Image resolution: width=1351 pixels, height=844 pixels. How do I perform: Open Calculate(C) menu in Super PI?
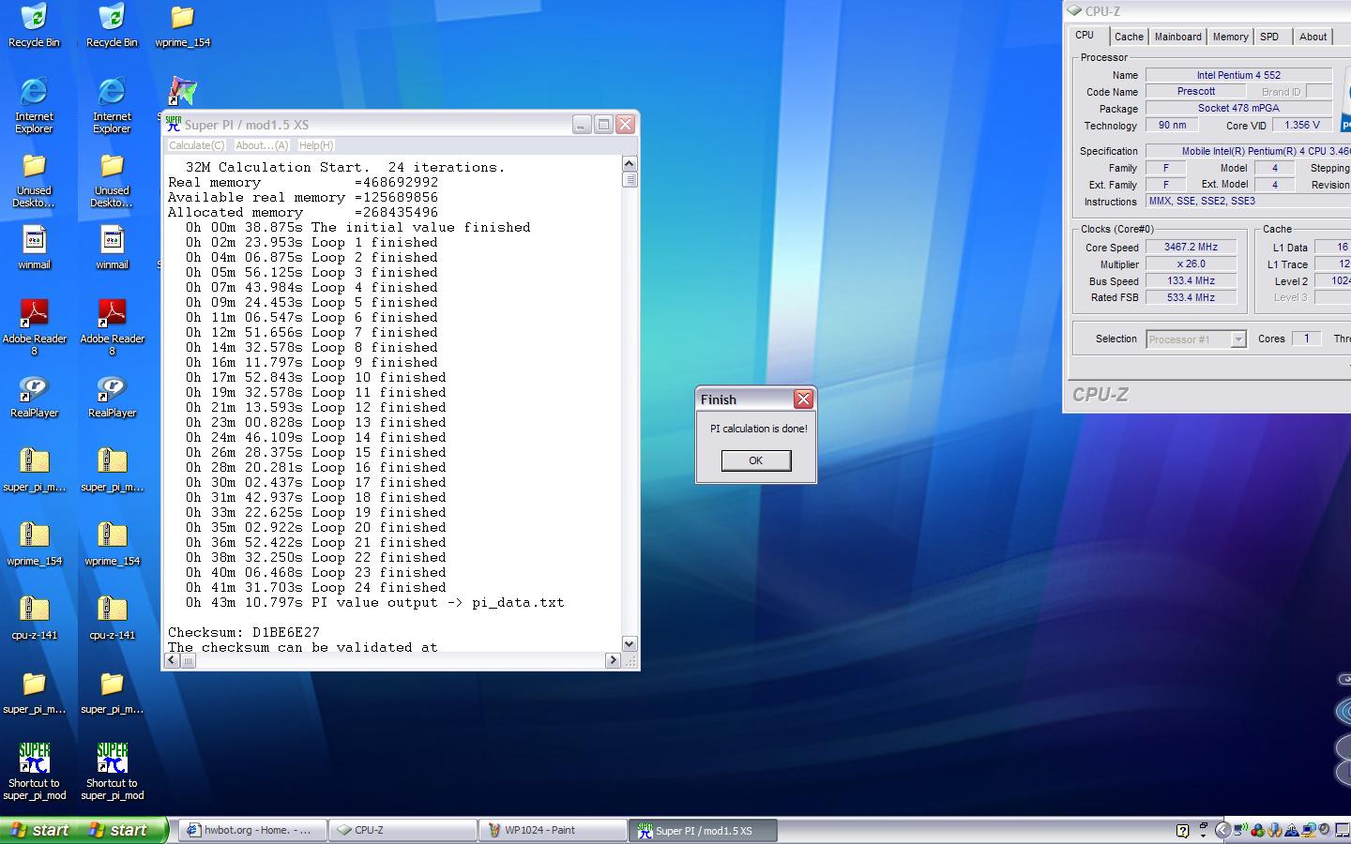point(196,145)
